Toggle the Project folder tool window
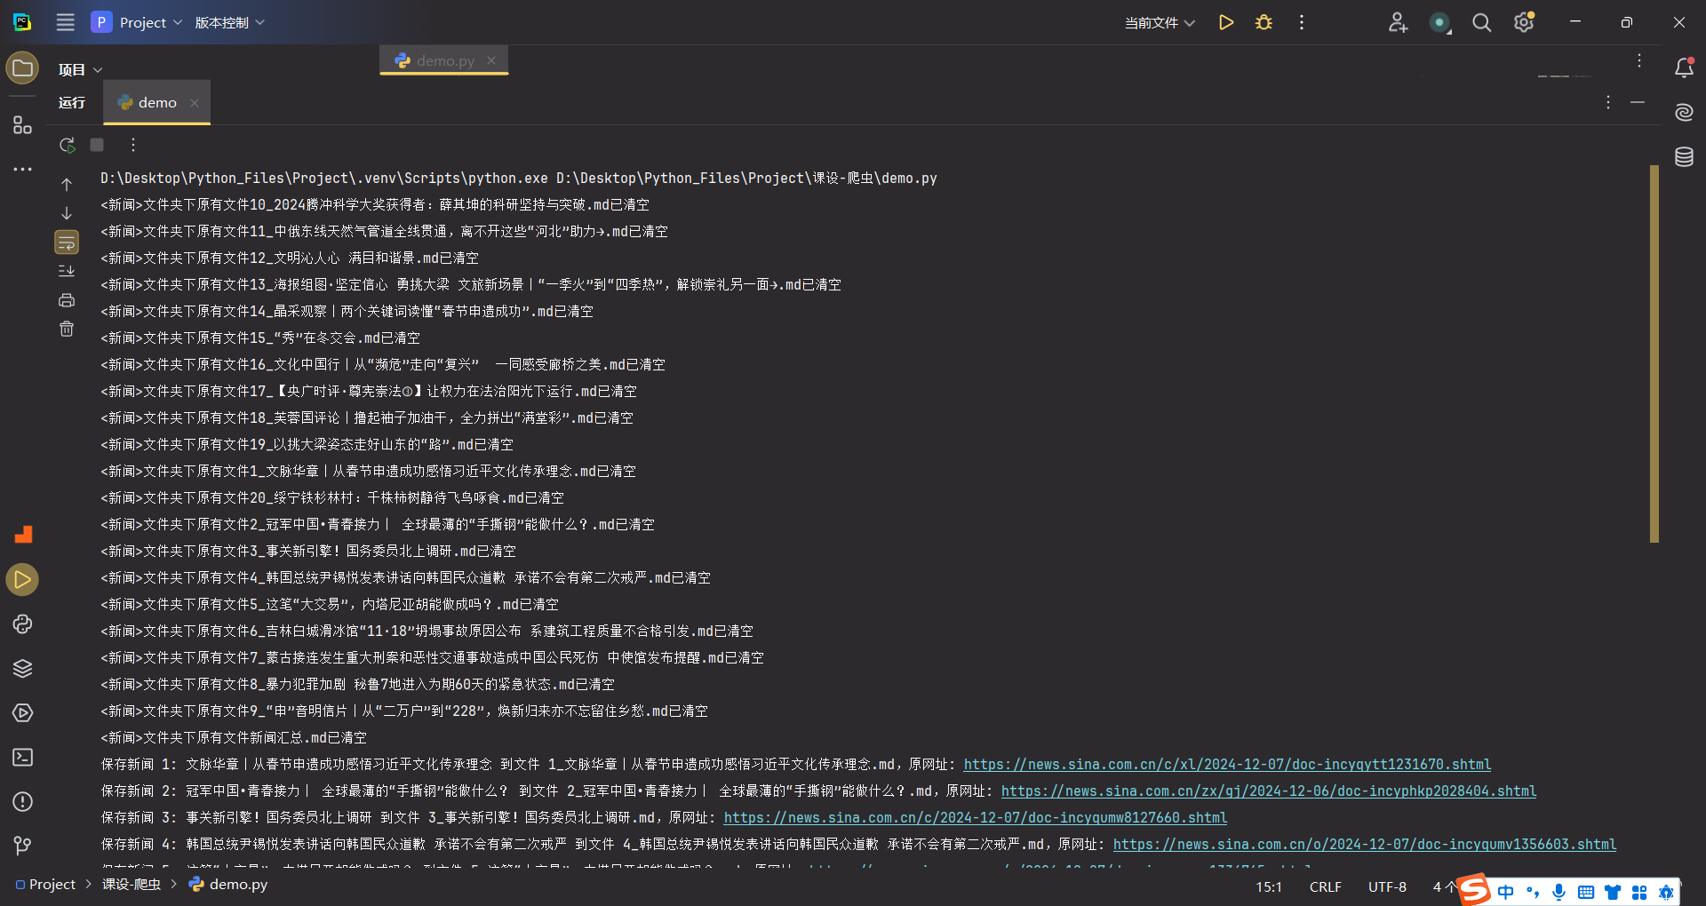 coord(22,68)
